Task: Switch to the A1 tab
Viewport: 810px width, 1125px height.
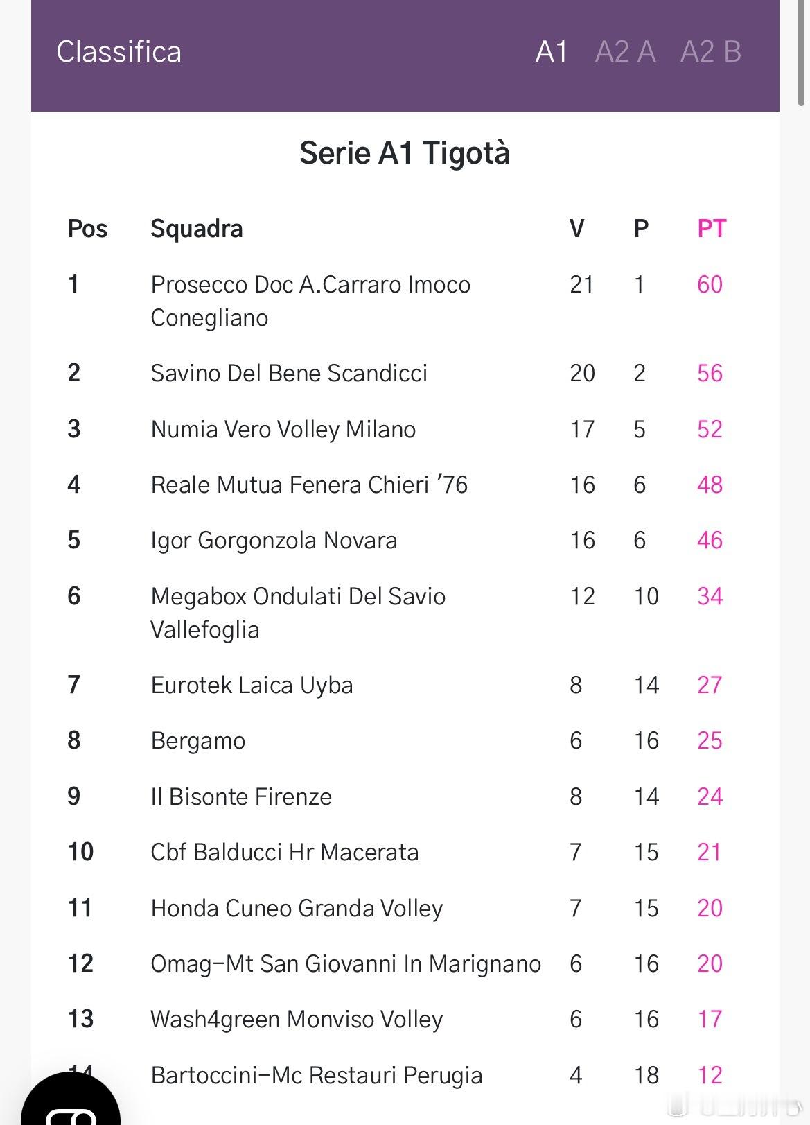Action: 552,52
